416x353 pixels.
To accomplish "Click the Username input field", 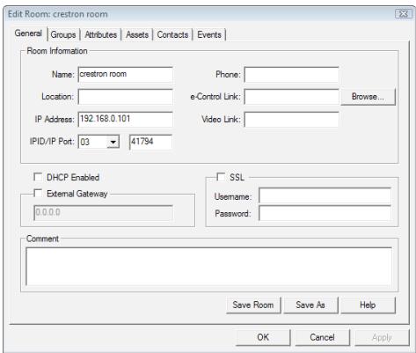I will point(325,195).
